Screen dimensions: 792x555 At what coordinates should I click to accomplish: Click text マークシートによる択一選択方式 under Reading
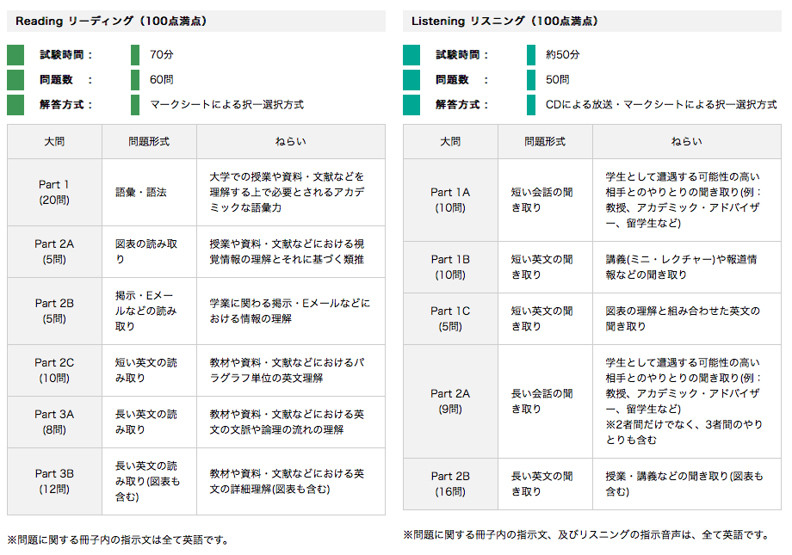226,104
